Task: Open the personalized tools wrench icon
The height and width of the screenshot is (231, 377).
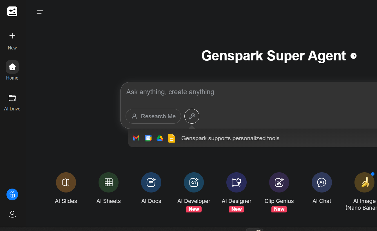Action: pyautogui.click(x=192, y=116)
